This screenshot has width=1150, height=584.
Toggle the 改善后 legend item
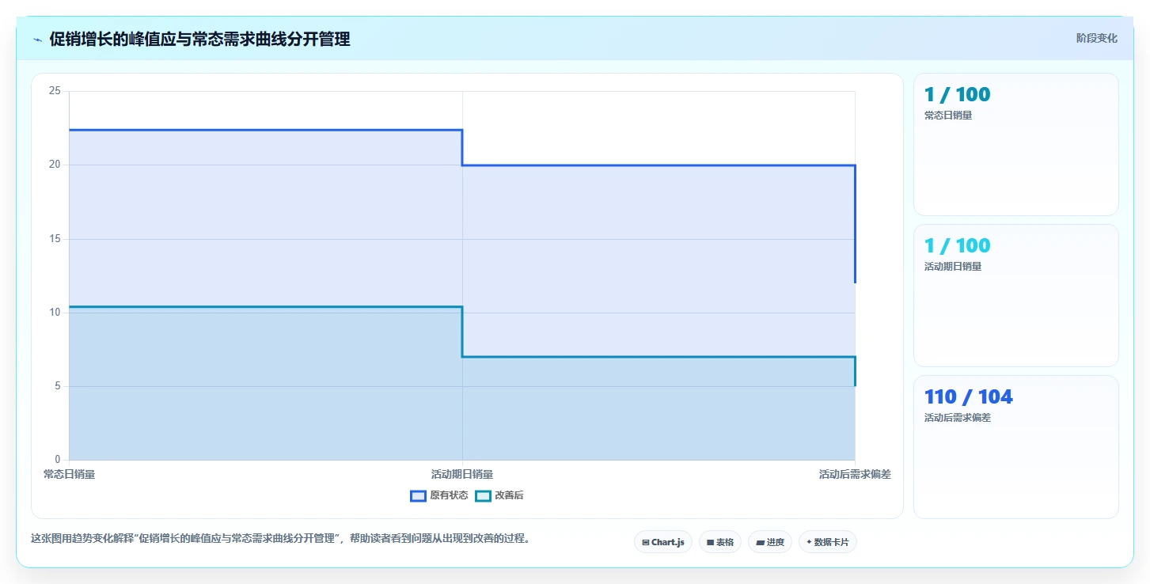tap(499, 495)
